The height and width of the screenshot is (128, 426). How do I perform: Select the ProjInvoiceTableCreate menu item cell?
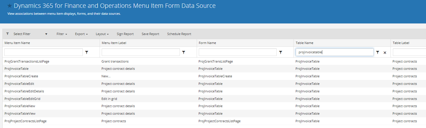point(21,76)
